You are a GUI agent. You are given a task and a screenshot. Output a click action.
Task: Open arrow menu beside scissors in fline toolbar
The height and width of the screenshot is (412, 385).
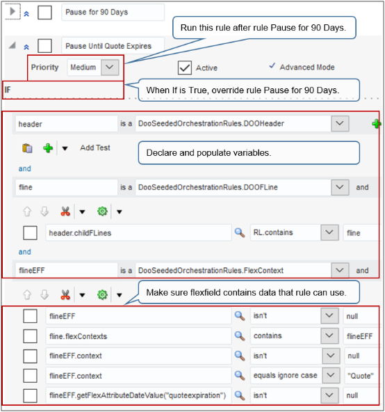[82, 212]
